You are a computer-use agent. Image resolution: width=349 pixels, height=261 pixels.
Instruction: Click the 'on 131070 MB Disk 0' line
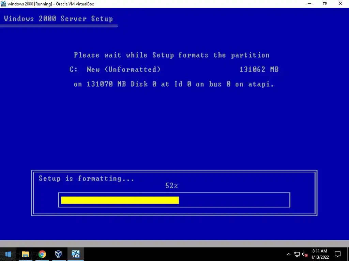(174, 84)
